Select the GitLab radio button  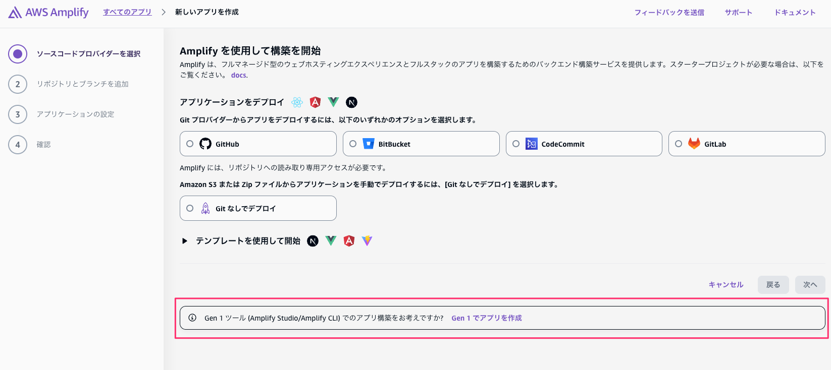679,144
